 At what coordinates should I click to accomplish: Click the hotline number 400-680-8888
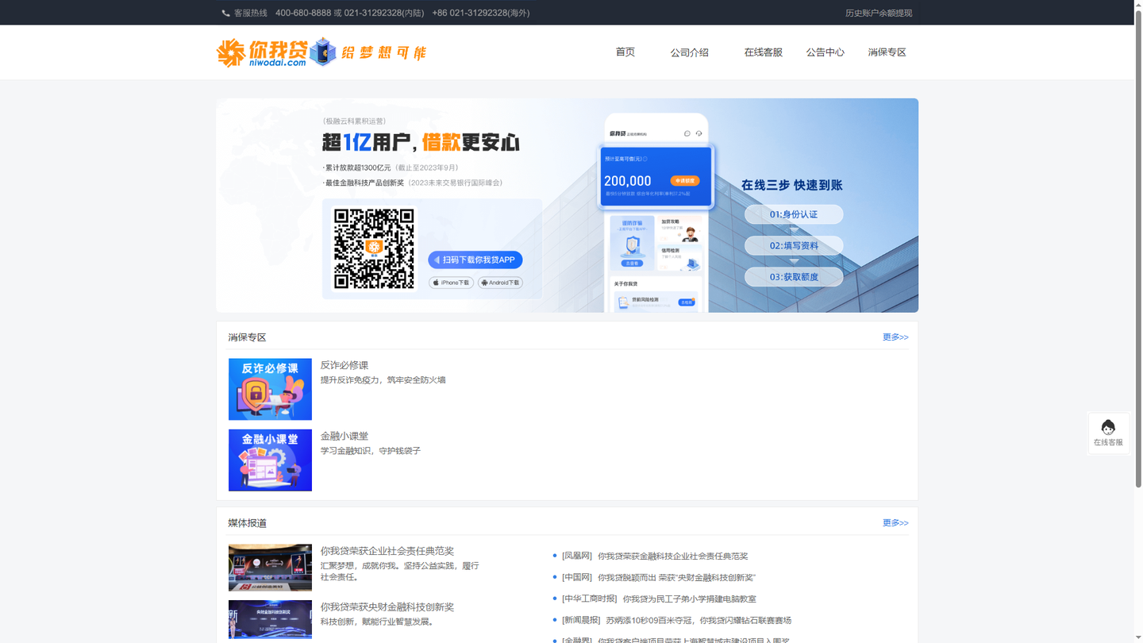point(303,13)
